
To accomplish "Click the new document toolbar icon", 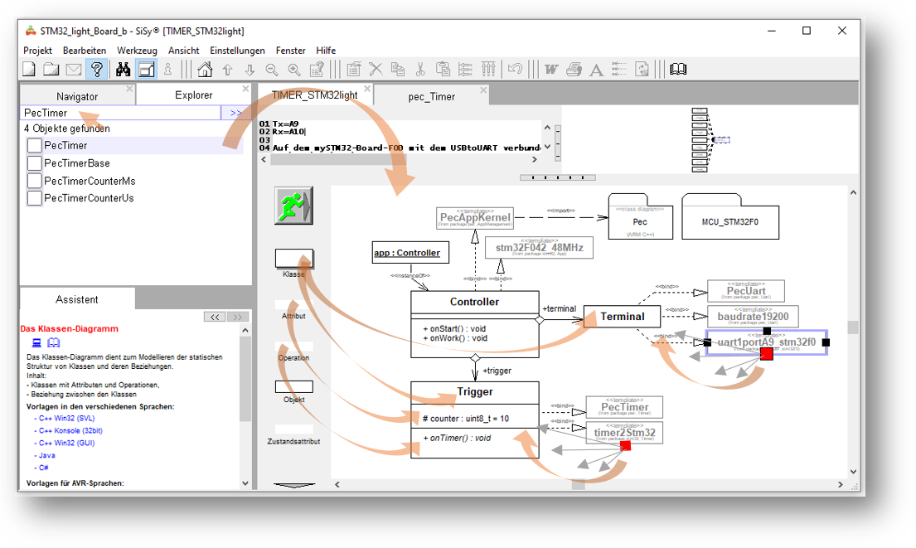I will coord(29,70).
